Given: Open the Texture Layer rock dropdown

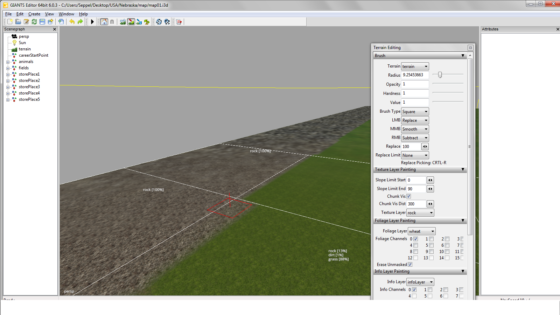Looking at the screenshot, I should [x=420, y=213].
